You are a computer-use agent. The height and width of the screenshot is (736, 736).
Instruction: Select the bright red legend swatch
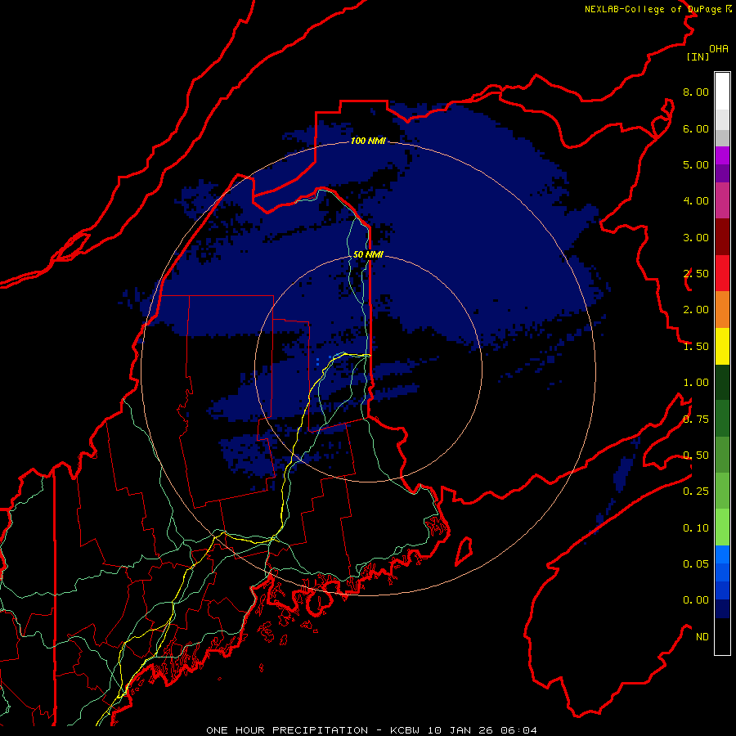(722, 273)
